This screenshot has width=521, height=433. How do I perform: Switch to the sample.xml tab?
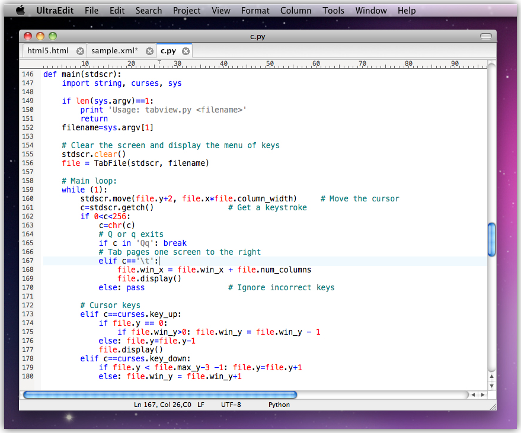coord(114,51)
